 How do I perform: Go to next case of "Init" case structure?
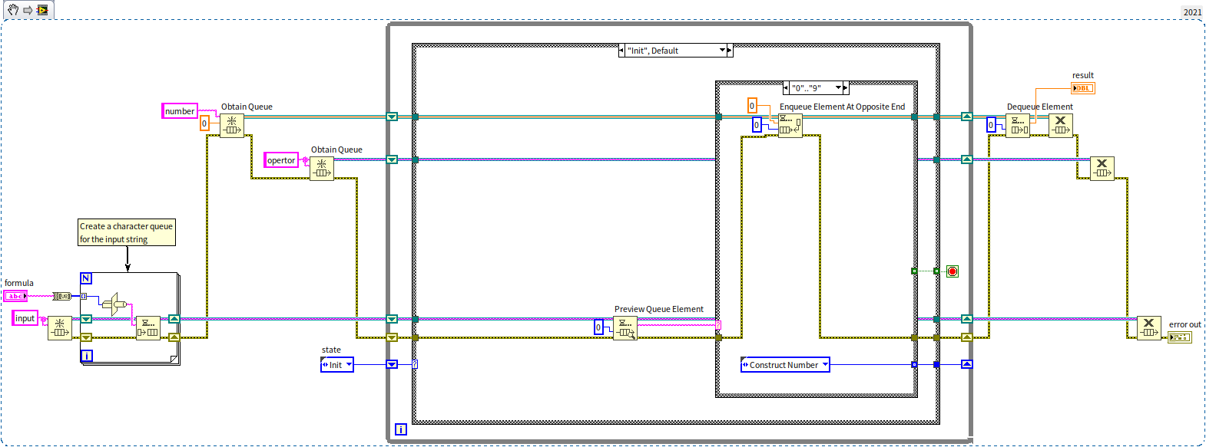pyautogui.click(x=730, y=51)
